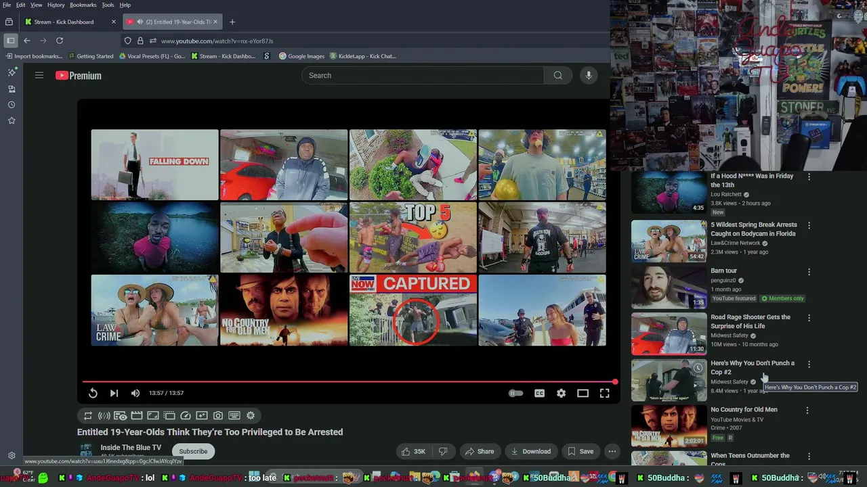
Task: Go back to the previous page
Action: [27, 41]
